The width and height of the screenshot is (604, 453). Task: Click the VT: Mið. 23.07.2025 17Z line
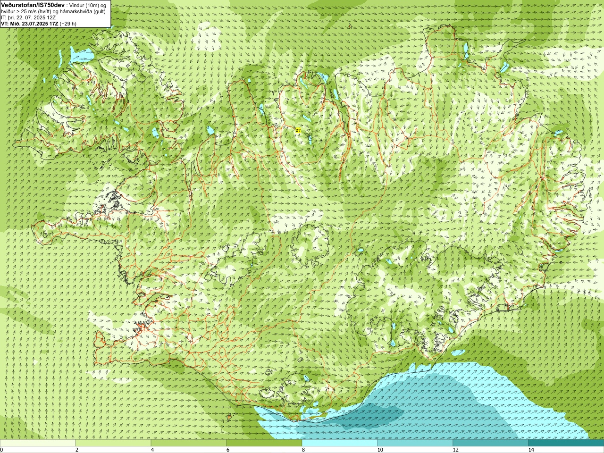click(39, 23)
